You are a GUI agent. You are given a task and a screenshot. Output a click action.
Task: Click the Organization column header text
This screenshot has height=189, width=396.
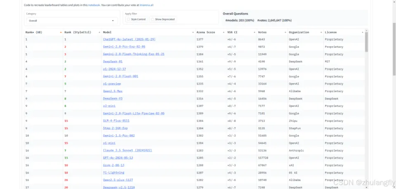(x=299, y=32)
